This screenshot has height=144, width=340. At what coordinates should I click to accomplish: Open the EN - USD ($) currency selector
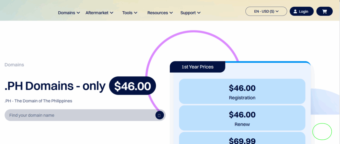pyautogui.click(x=266, y=11)
